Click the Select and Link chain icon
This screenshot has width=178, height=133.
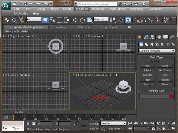click(x=7, y=20)
